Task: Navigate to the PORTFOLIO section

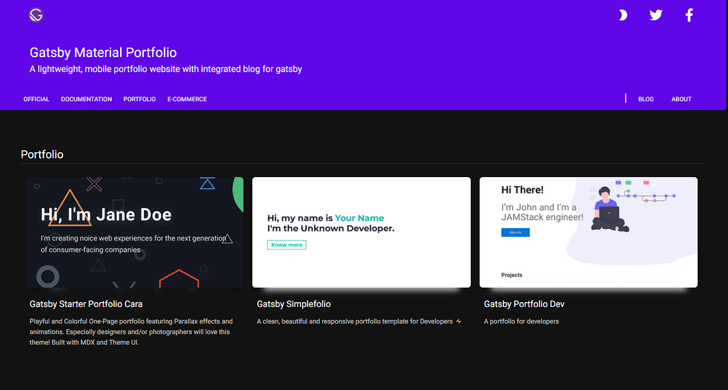Action: click(x=139, y=99)
